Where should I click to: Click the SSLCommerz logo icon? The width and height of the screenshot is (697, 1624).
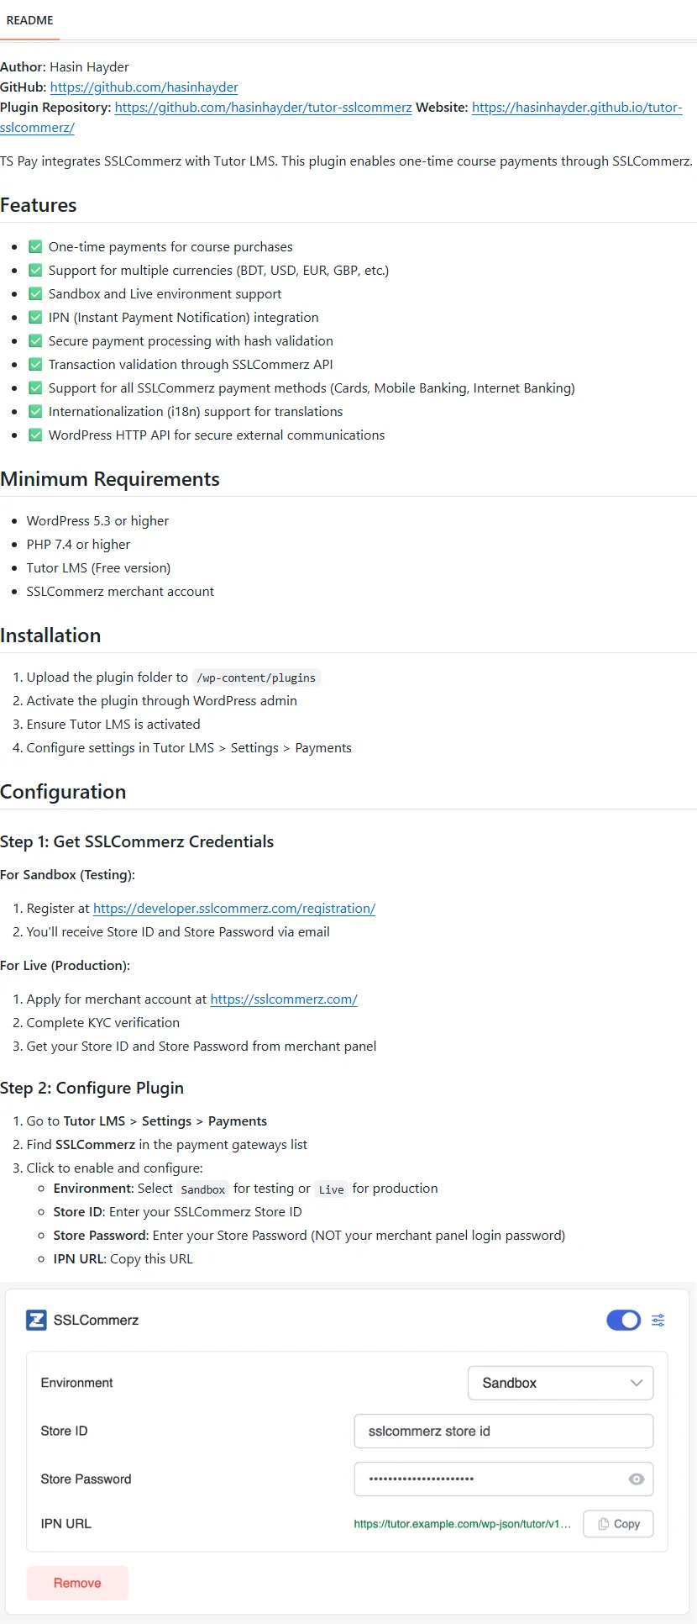click(36, 1320)
